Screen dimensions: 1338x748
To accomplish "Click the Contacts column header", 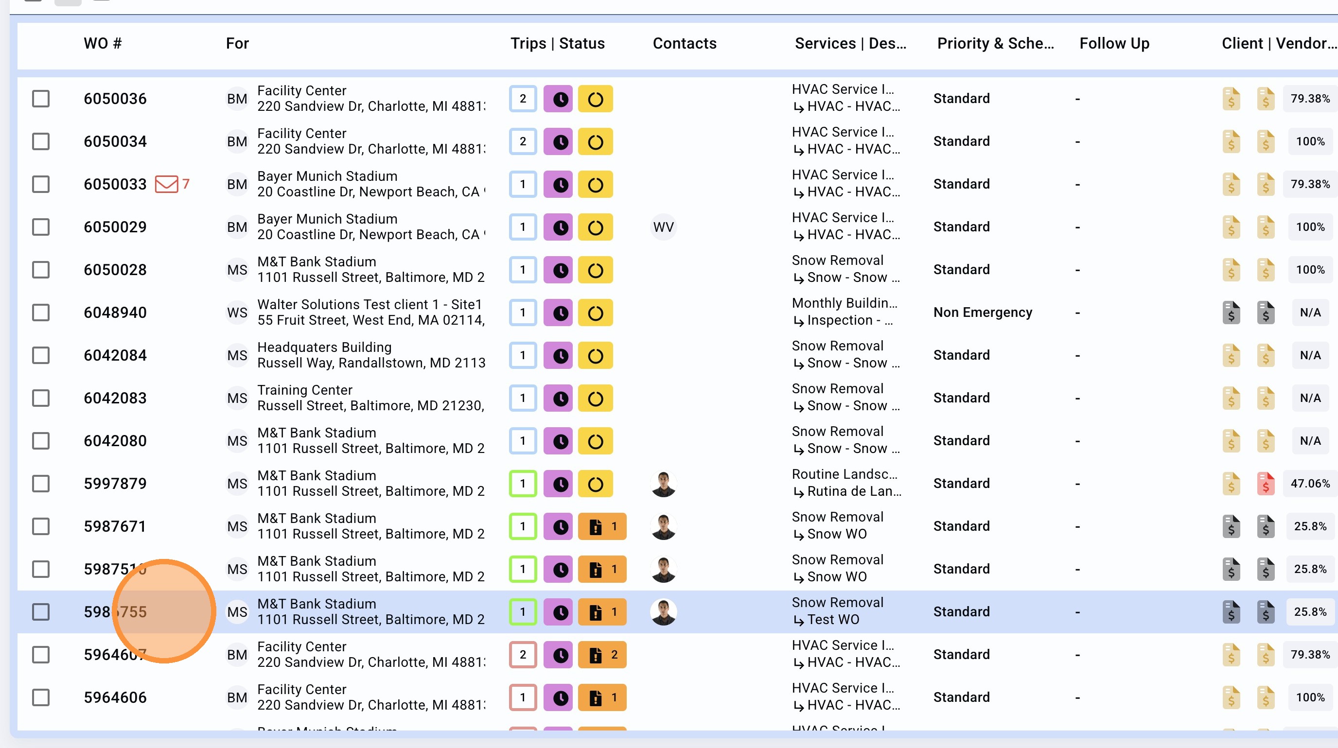I will tap(684, 44).
